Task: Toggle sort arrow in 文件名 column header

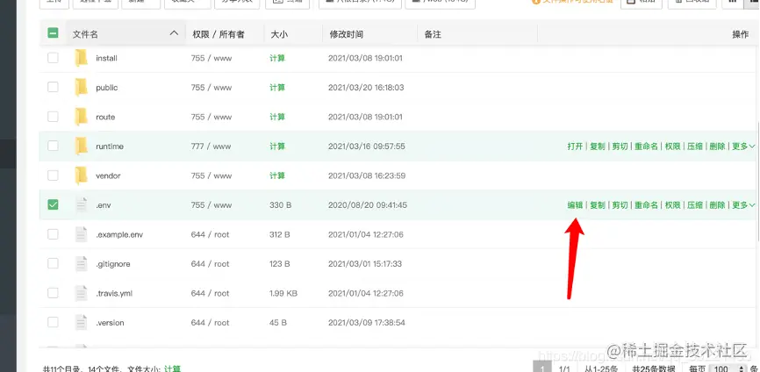Action: (x=174, y=33)
